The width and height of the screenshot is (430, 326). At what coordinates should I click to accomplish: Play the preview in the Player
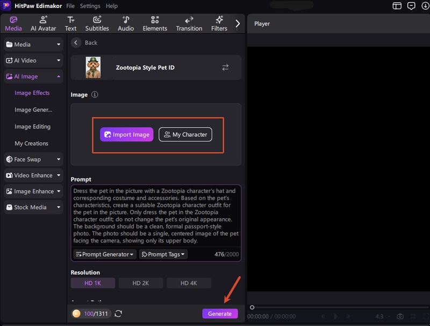click(x=335, y=316)
